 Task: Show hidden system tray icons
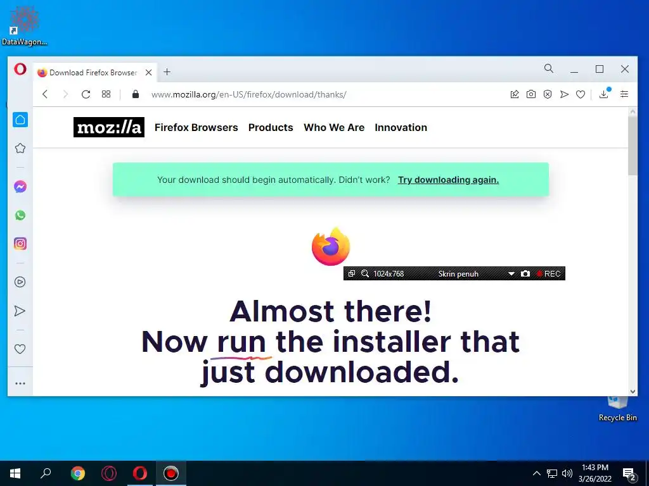click(536, 473)
